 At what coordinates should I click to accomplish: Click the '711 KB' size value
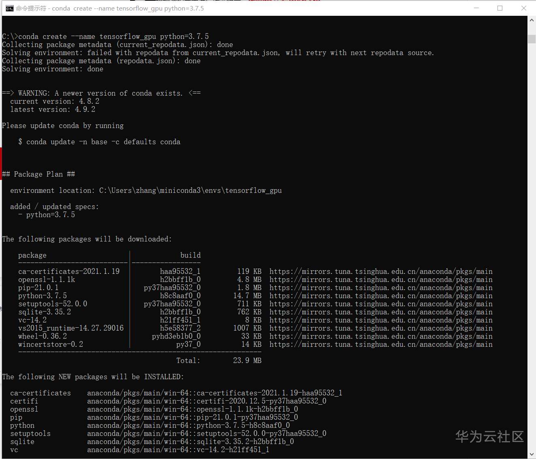coord(249,304)
